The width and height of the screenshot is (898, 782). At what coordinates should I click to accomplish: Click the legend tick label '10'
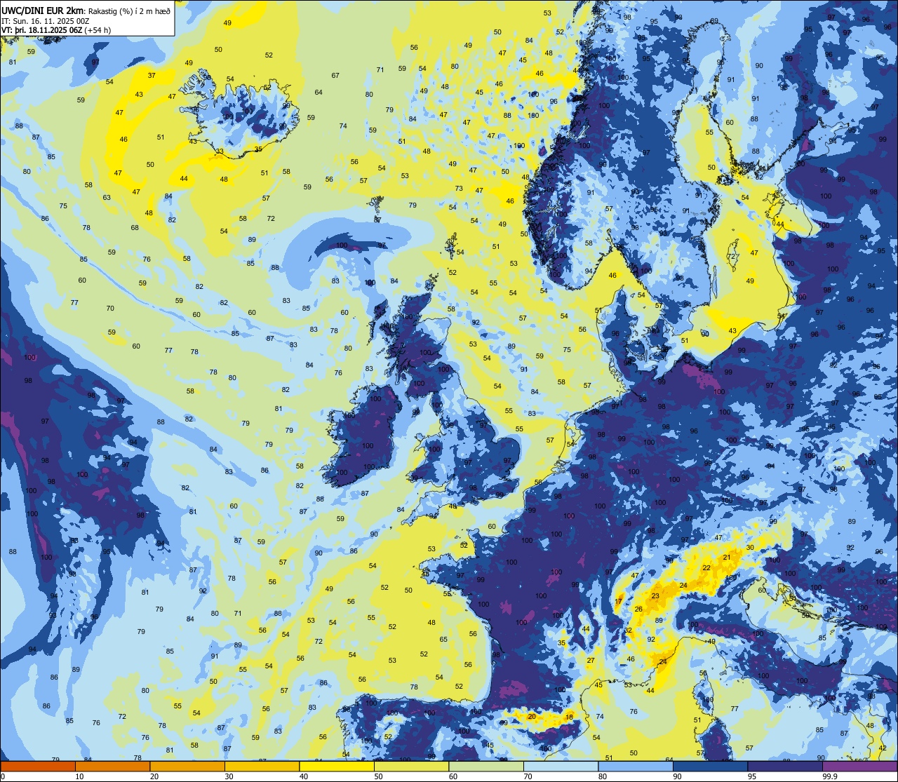(x=79, y=776)
